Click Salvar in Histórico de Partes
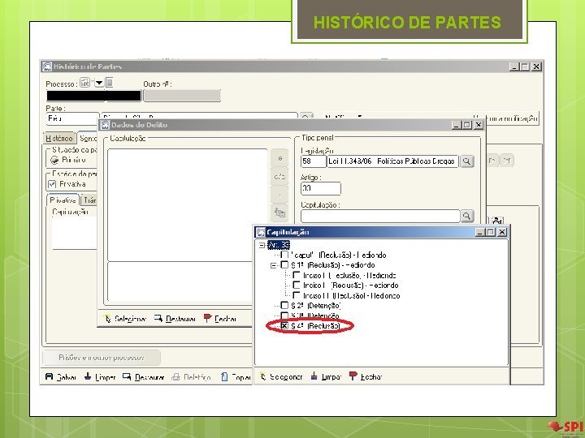 61,377
